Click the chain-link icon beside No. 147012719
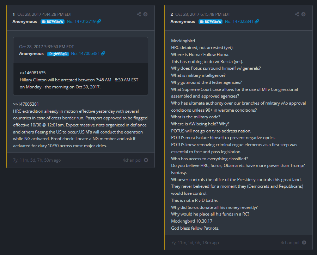Viewport: 317px width, 255px height. click(x=99, y=21)
